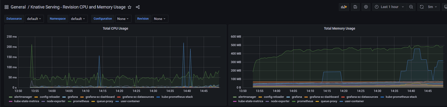The width and height of the screenshot is (447, 107).
Task: Toggle grafana series in Memory legend
Action: [297, 97]
